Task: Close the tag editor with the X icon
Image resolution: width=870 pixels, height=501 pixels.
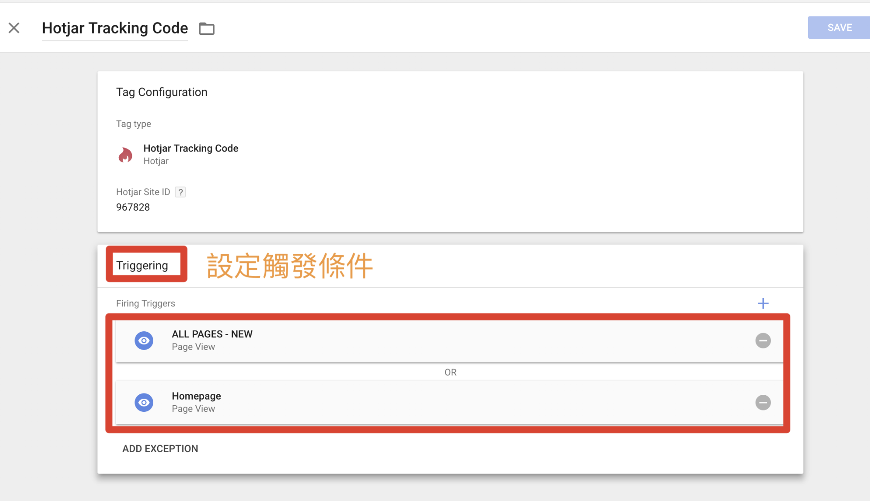Action: coord(14,28)
